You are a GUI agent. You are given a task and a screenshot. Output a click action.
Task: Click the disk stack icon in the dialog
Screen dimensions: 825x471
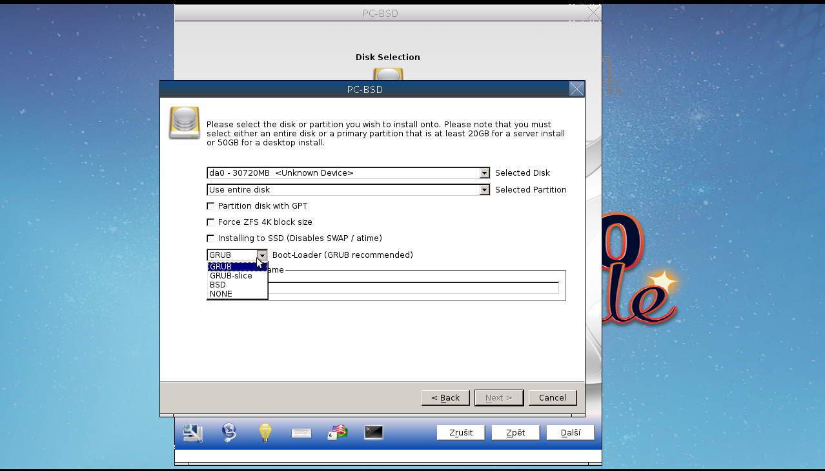tap(184, 122)
